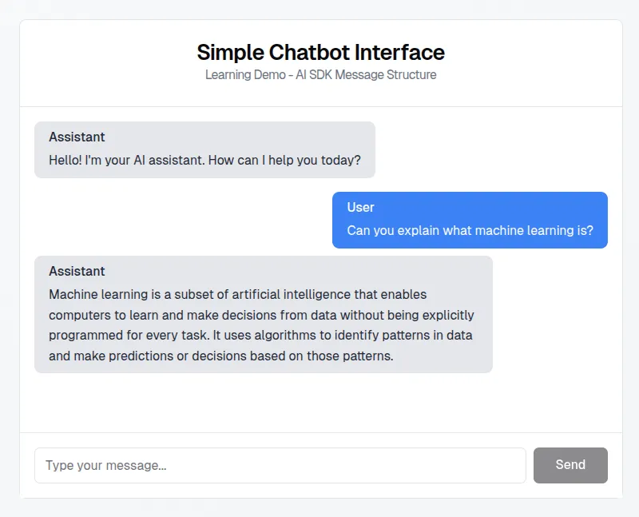Image resolution: width=639 pixels, height=517 pixels.
Task: Click the line starting 'Machine learning is a subset'
Action: pos(237,294)
